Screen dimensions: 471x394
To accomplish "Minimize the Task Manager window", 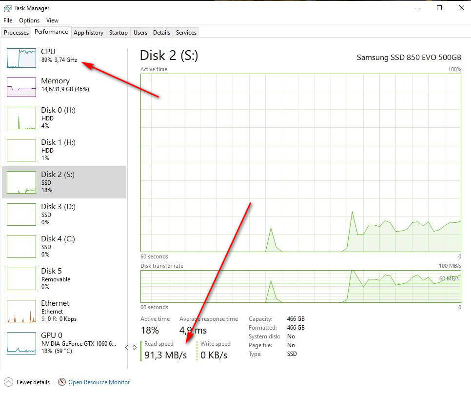I will [417, 8].
